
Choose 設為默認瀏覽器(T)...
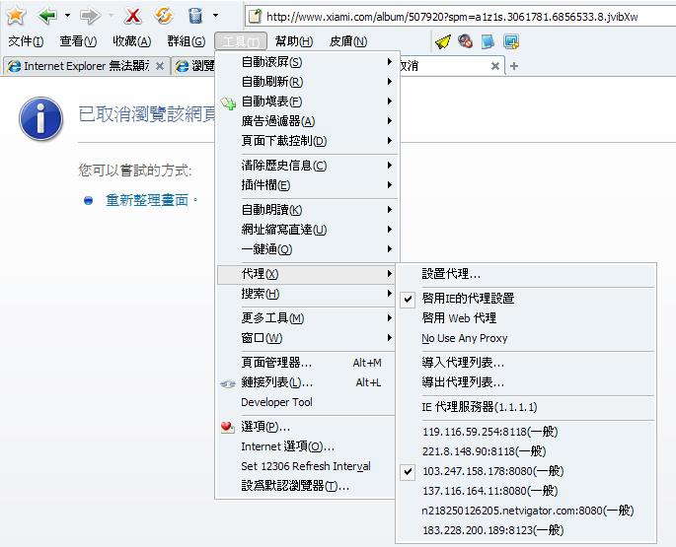click(x=307, y=486)
